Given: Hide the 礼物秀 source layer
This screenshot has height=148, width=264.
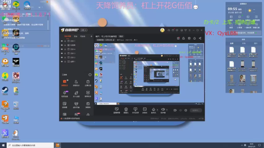Looking at the screenshot, I should click(62, 45).
